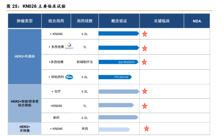The image size is (222, 136).
Task: Click the figure title 图 25: KN026 主要临床试验
Action: pos(36,6)
